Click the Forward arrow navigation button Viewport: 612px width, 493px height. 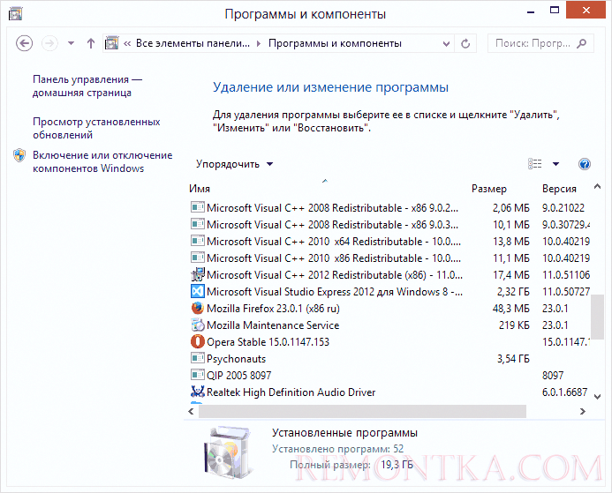pyautogui.click(x=49, y=43)
